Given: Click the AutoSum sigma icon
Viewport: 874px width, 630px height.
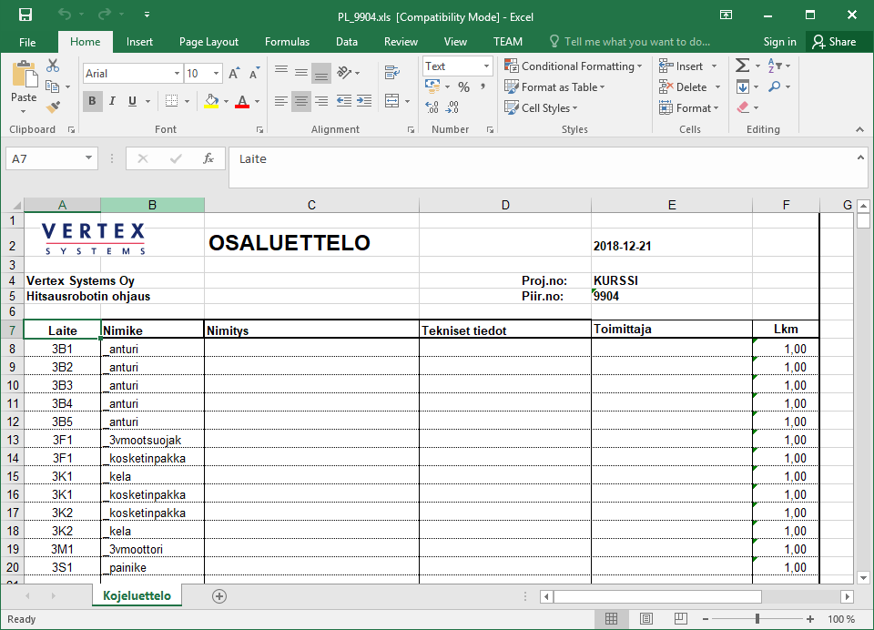Looking at the screenshot, I should (x=742, y=66).
